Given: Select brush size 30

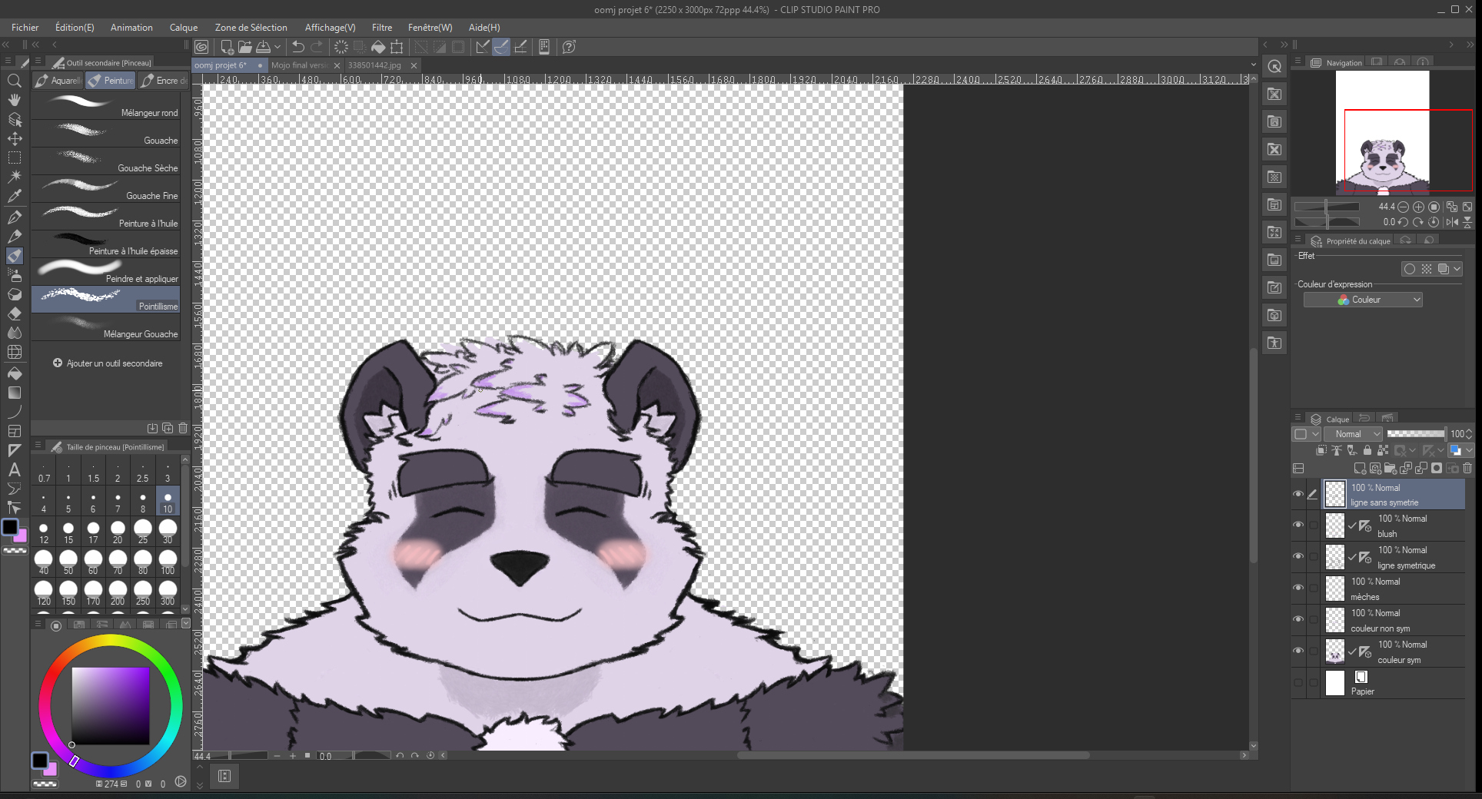Looking at the screenshot, I should pos(168,532).
